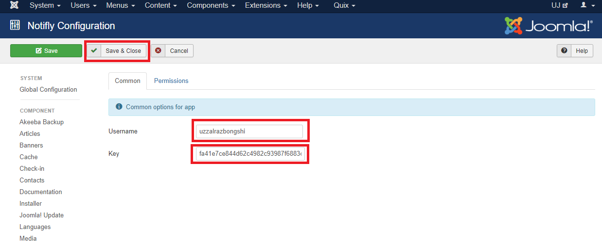Open the user account icon menu
The image size is (602, 246).
point(587,5)
